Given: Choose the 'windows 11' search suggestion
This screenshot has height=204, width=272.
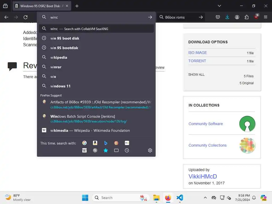Looking at the screenshot, I should click(96, 86).
